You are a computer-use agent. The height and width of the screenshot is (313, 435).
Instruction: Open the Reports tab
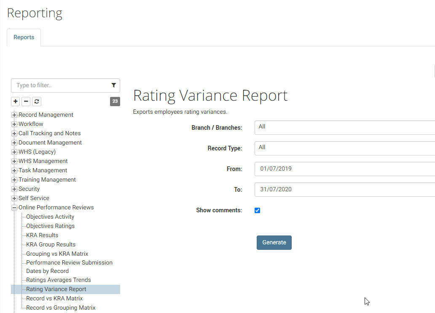point(24,37)
